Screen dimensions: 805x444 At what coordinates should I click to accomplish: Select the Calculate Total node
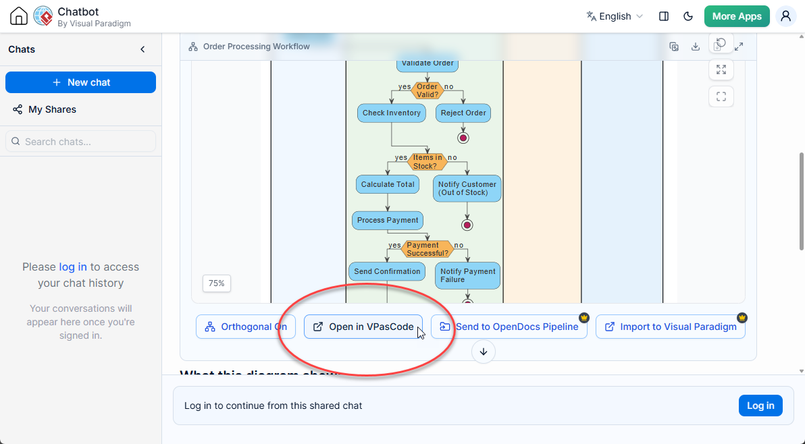(388, 185)
